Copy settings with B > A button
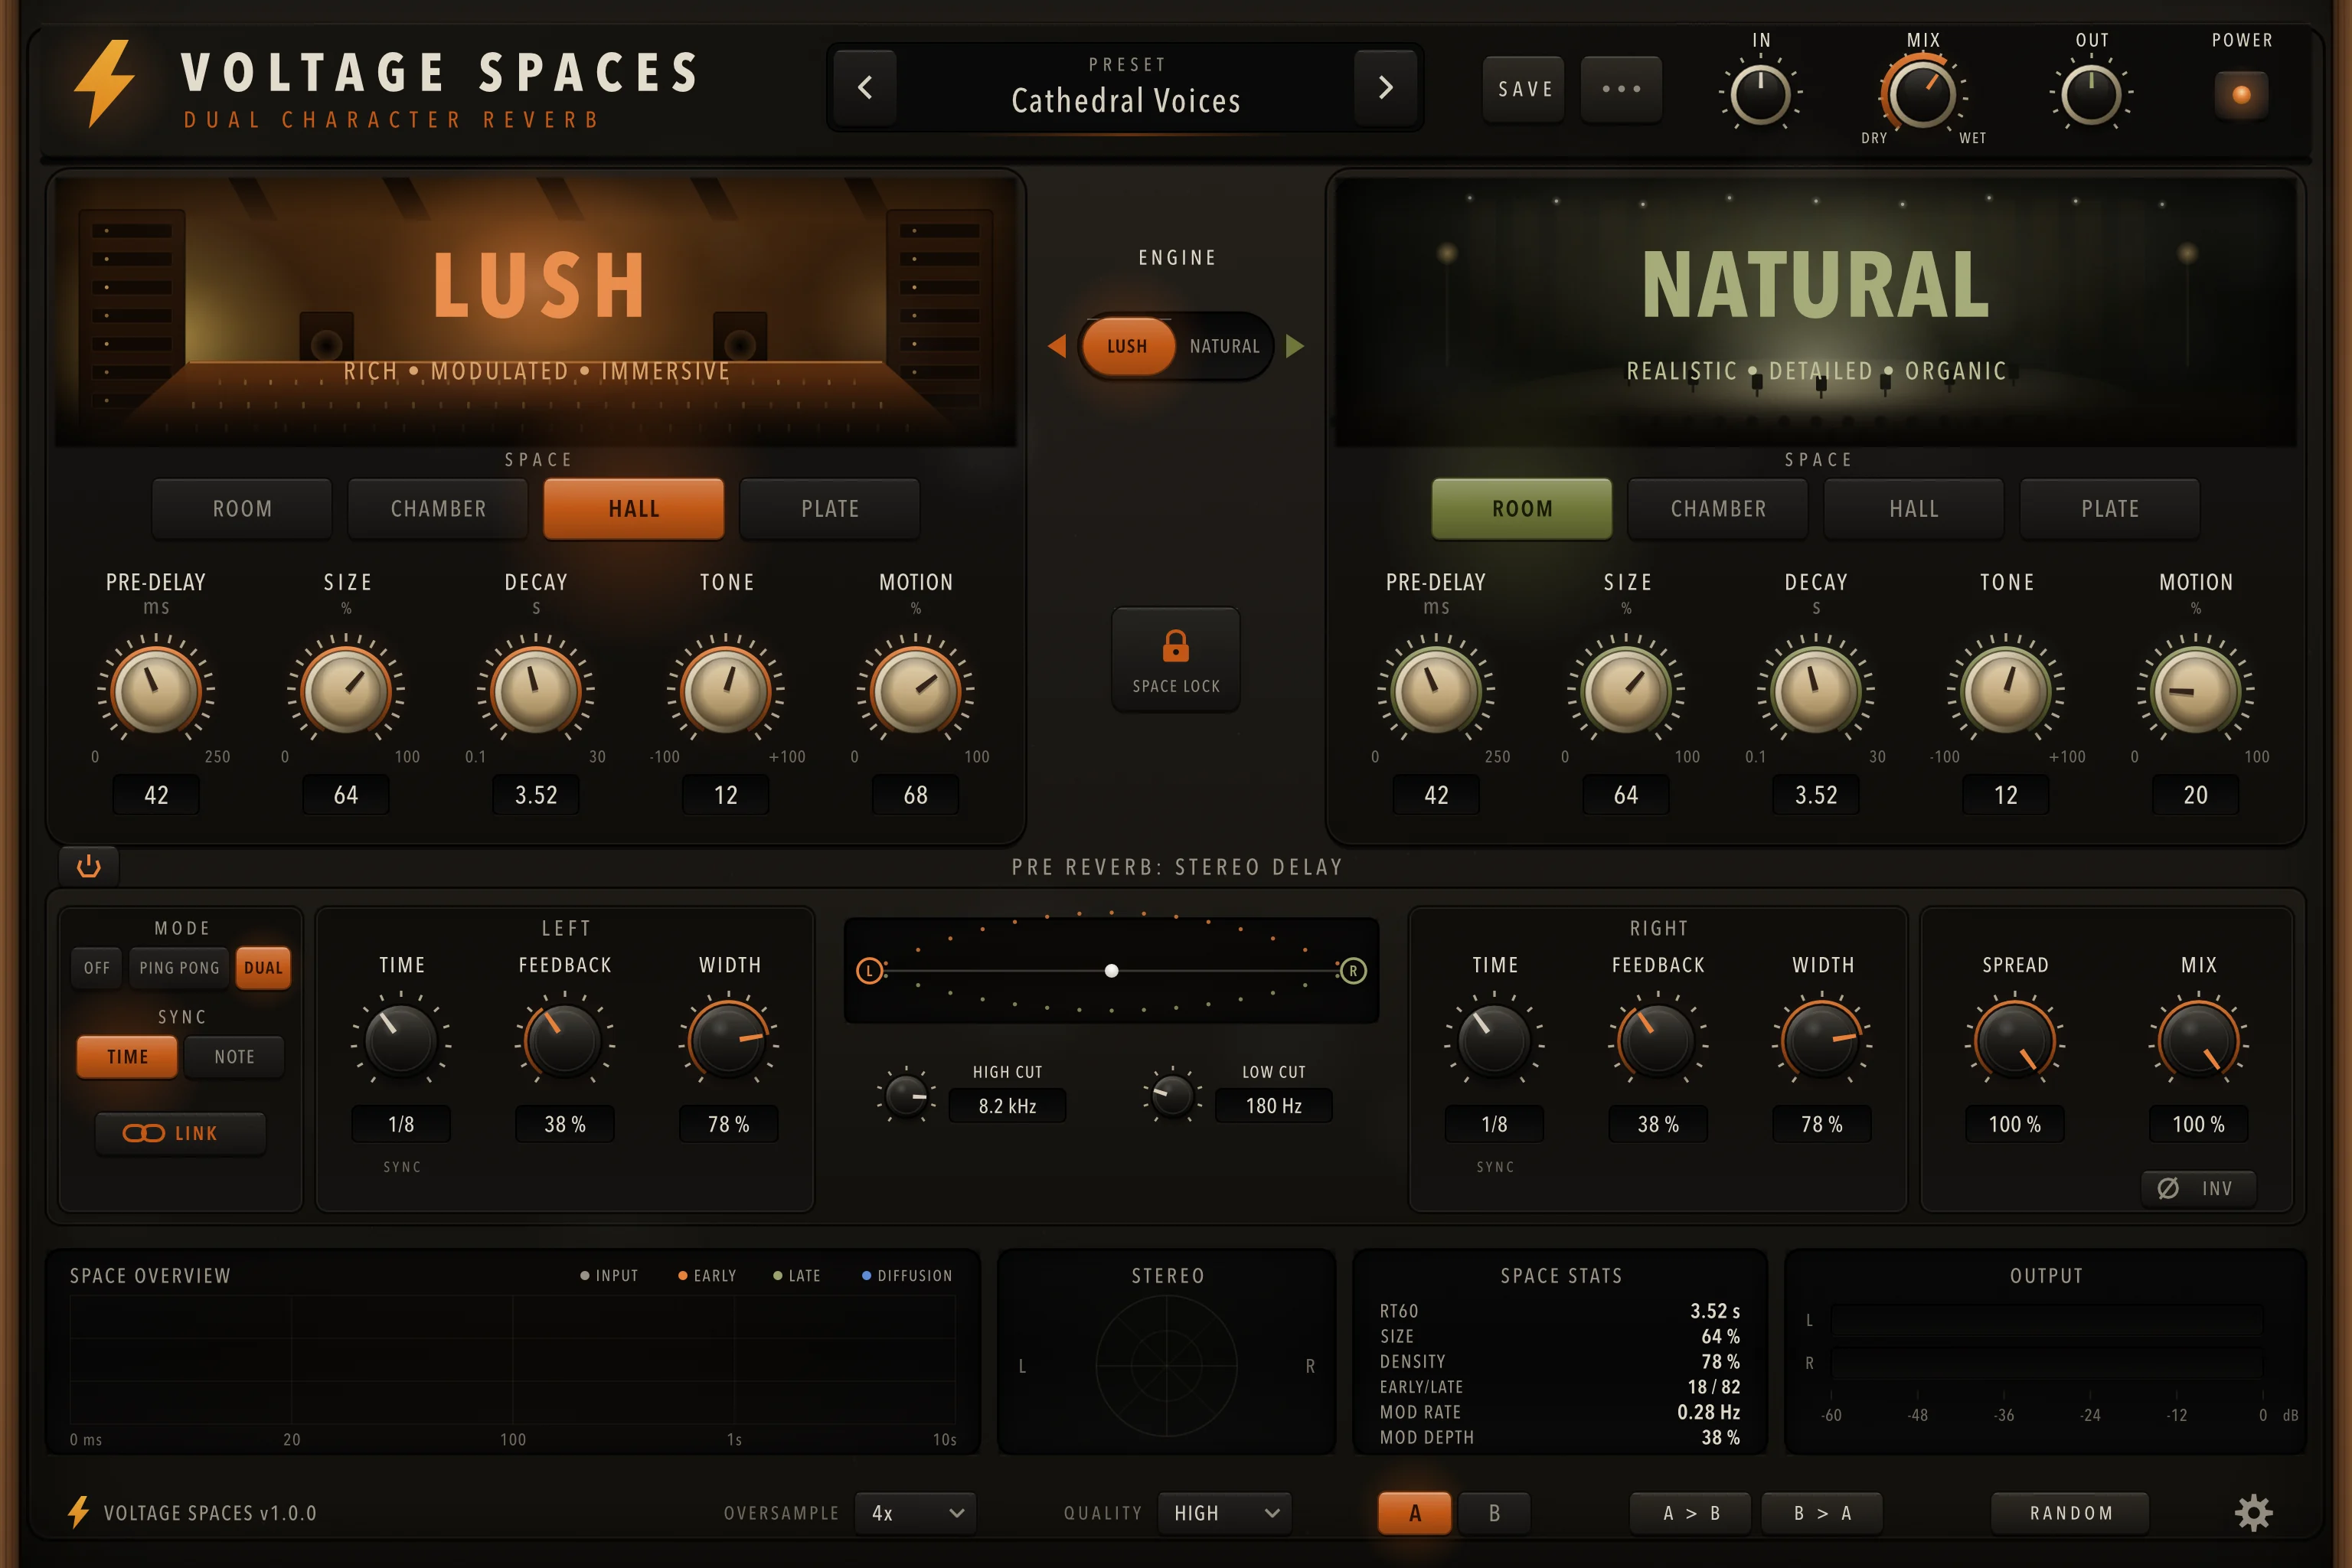 (x=1822, y=1513)
